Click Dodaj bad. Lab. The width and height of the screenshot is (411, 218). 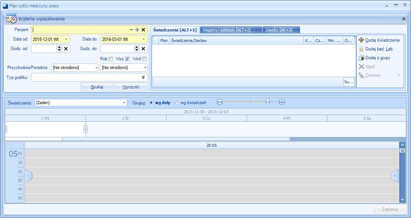coord(376,49)
